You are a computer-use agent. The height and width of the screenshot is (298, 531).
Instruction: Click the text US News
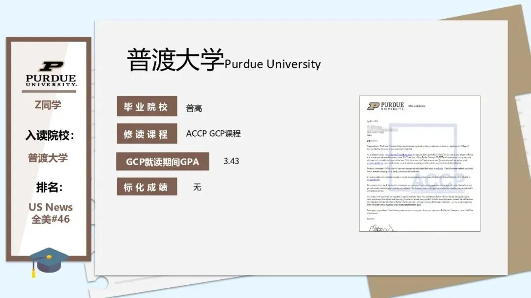pos(51,207)
